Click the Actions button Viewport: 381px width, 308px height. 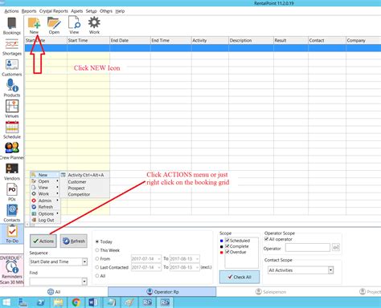coord(43,241)
